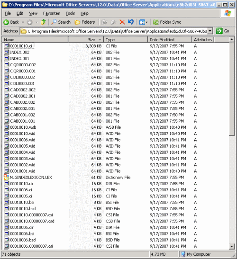Open the Tools menu
The width and height of the screenshot is (237, 259).
click(x=70, y=13)
